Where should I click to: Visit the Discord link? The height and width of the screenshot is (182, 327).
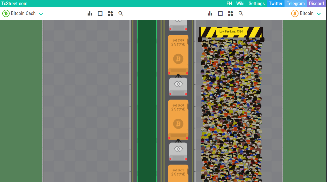click(316, 3)
